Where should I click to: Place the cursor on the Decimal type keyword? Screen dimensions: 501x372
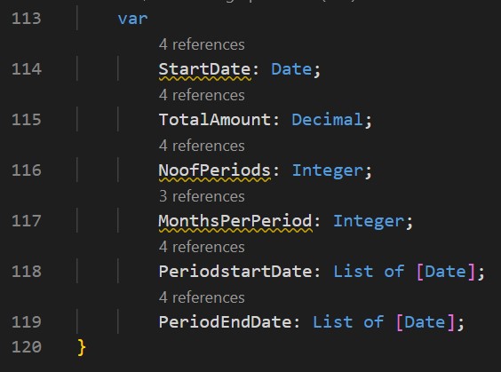[327, 120]
